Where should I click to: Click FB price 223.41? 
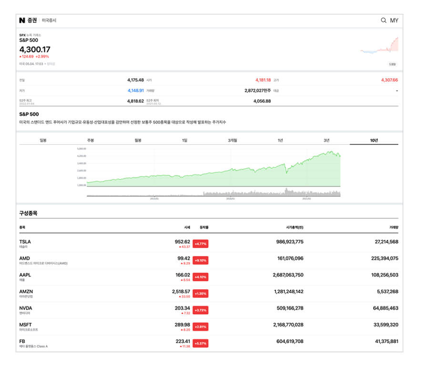click(183, 341)
